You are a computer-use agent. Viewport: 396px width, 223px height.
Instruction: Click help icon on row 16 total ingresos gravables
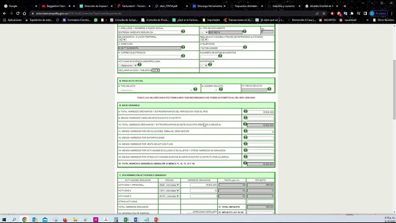[245, 163]
